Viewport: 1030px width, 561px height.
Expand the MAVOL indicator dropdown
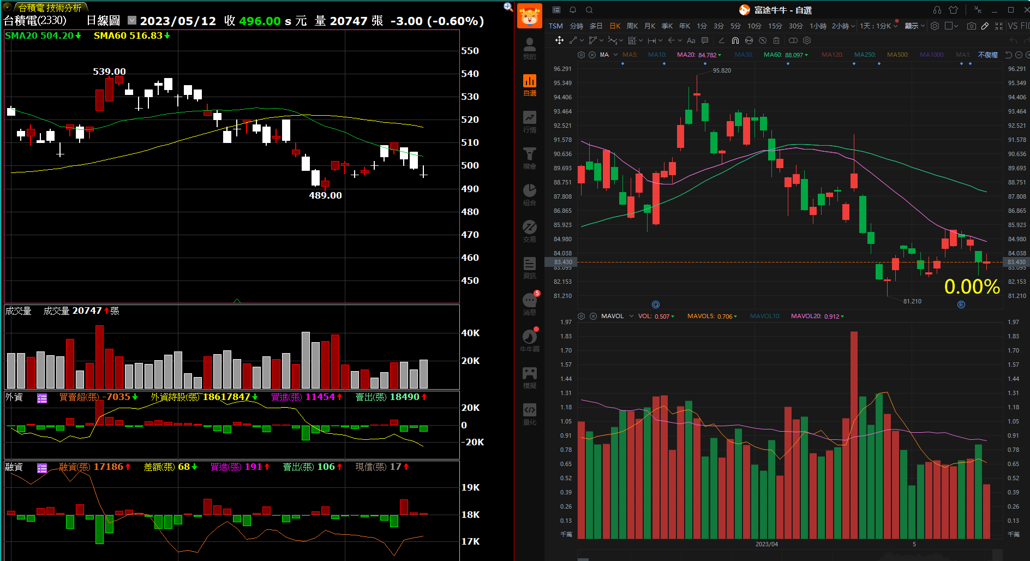coord(631,316)
